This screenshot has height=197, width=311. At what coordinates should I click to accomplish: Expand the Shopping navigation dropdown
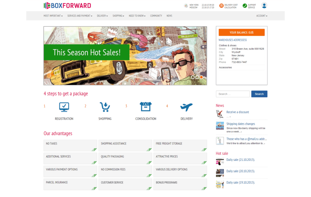(118, 15)
